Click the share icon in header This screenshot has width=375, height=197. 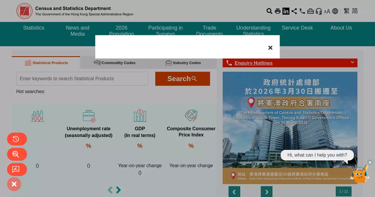pos(294,11)
